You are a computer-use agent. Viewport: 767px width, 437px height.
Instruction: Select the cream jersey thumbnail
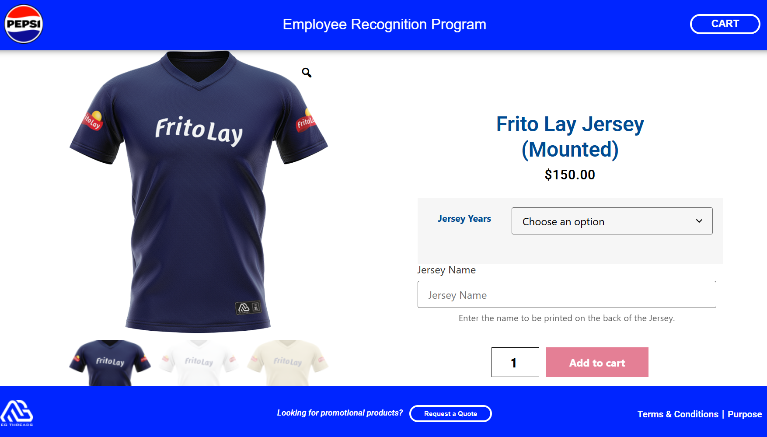(x=287, y=363)
